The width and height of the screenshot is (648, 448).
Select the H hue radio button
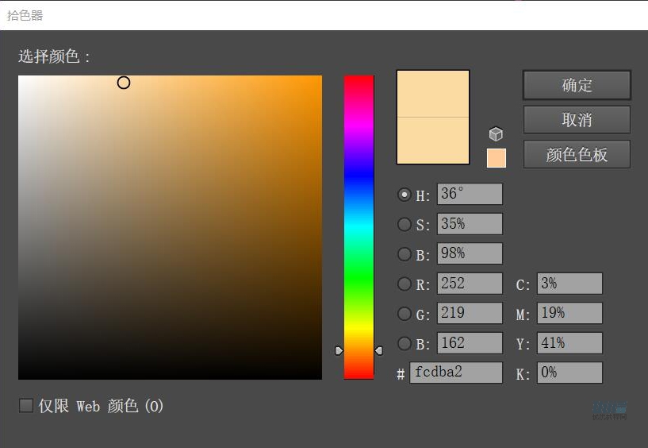pyautogui.click(x=405, y=195)
